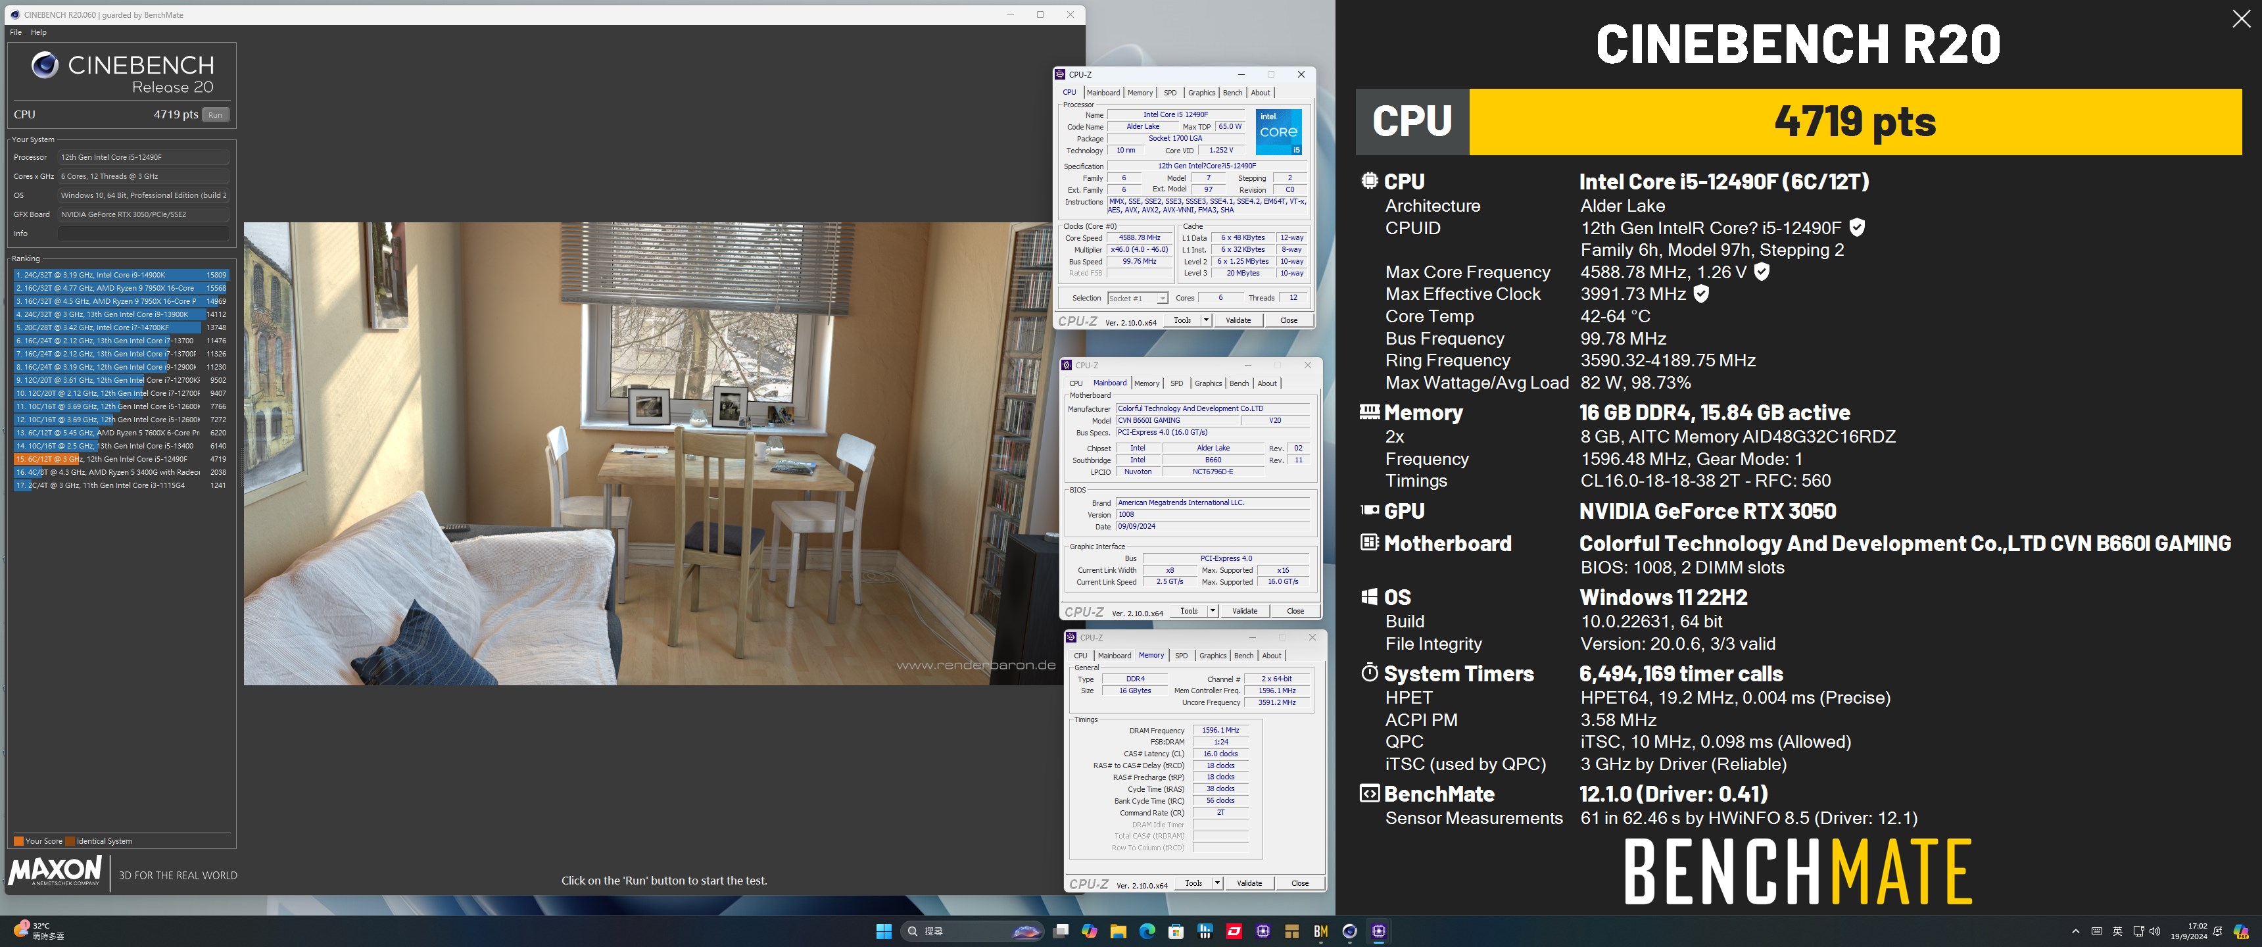Close the BenchMate result overlay with X

(2241, 19)
